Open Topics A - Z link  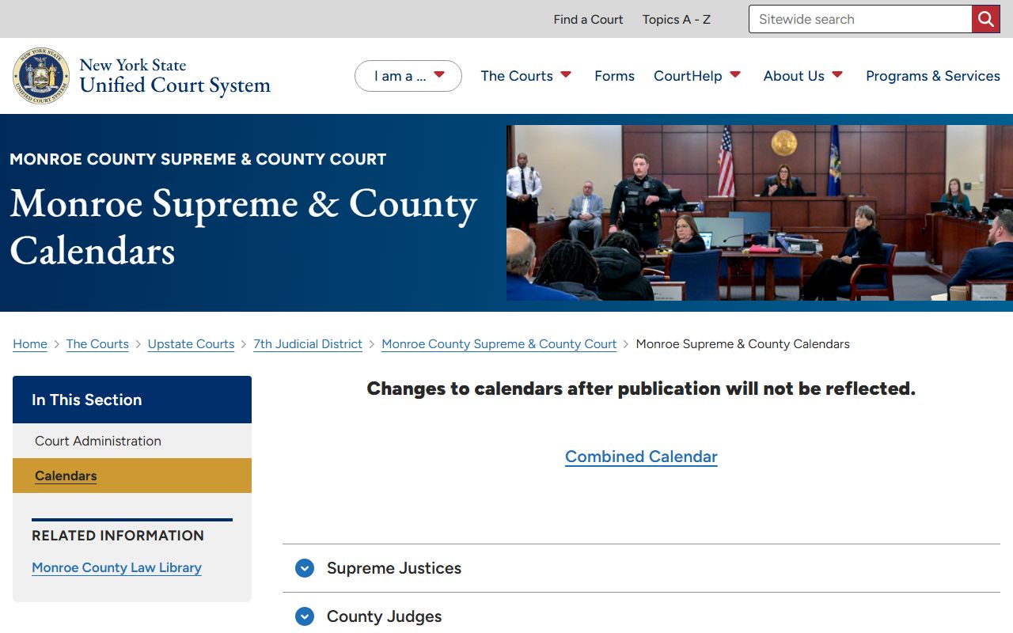pos(677,19)
